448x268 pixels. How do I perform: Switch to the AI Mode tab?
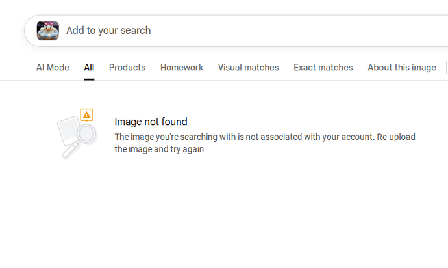[x=53, y=68]
